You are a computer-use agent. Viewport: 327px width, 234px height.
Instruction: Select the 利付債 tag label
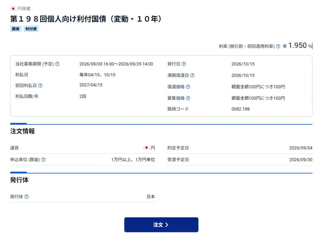tap(31, 29)
